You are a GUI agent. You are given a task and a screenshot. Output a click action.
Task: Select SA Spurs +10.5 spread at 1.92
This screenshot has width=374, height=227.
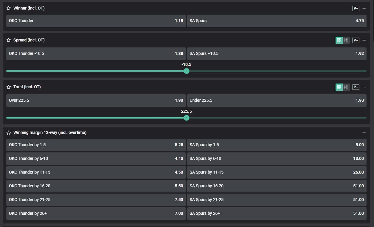[277, 54]
